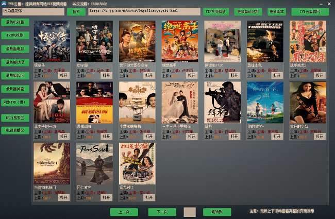Image resolution: width=335 pixels, height=219 pixels.
Task: Click the 纵横四海 movie poster
Action: point(94,103)
